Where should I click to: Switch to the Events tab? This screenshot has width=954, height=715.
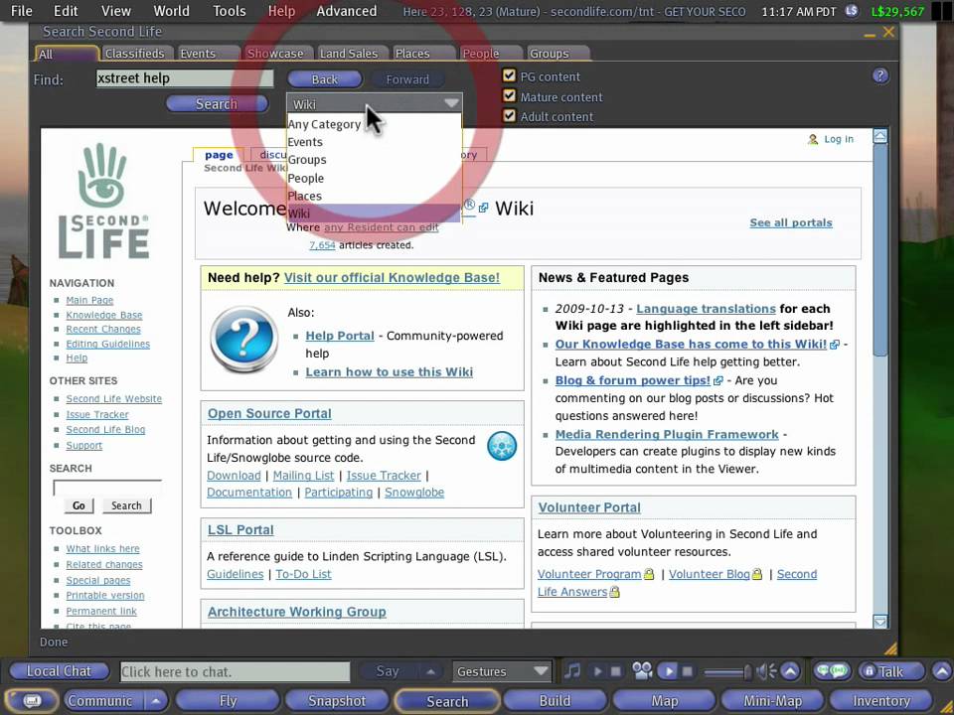tap(207, 54)
